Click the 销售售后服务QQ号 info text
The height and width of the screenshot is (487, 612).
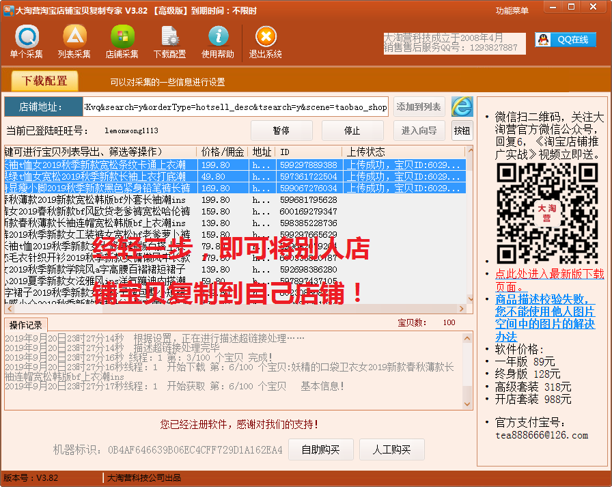coord(450,48)
